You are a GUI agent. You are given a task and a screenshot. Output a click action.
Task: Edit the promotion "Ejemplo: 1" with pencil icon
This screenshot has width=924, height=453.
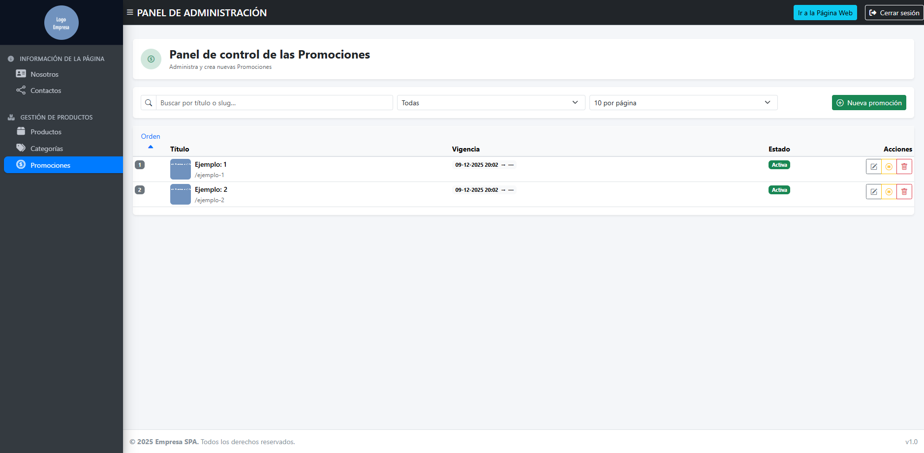(x=874, y=166)
